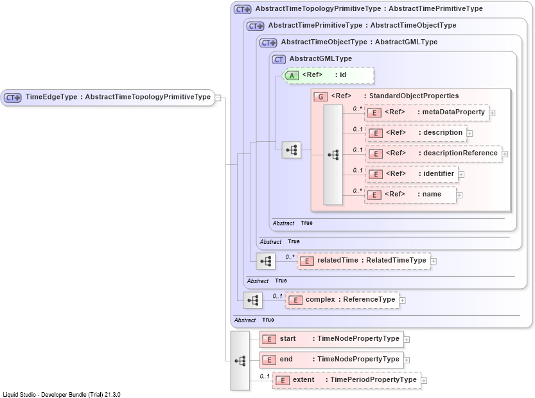The image size is (535, 398).
Task: Click the extent : TimePeriodPropertyType label
Action: [355, 379]
